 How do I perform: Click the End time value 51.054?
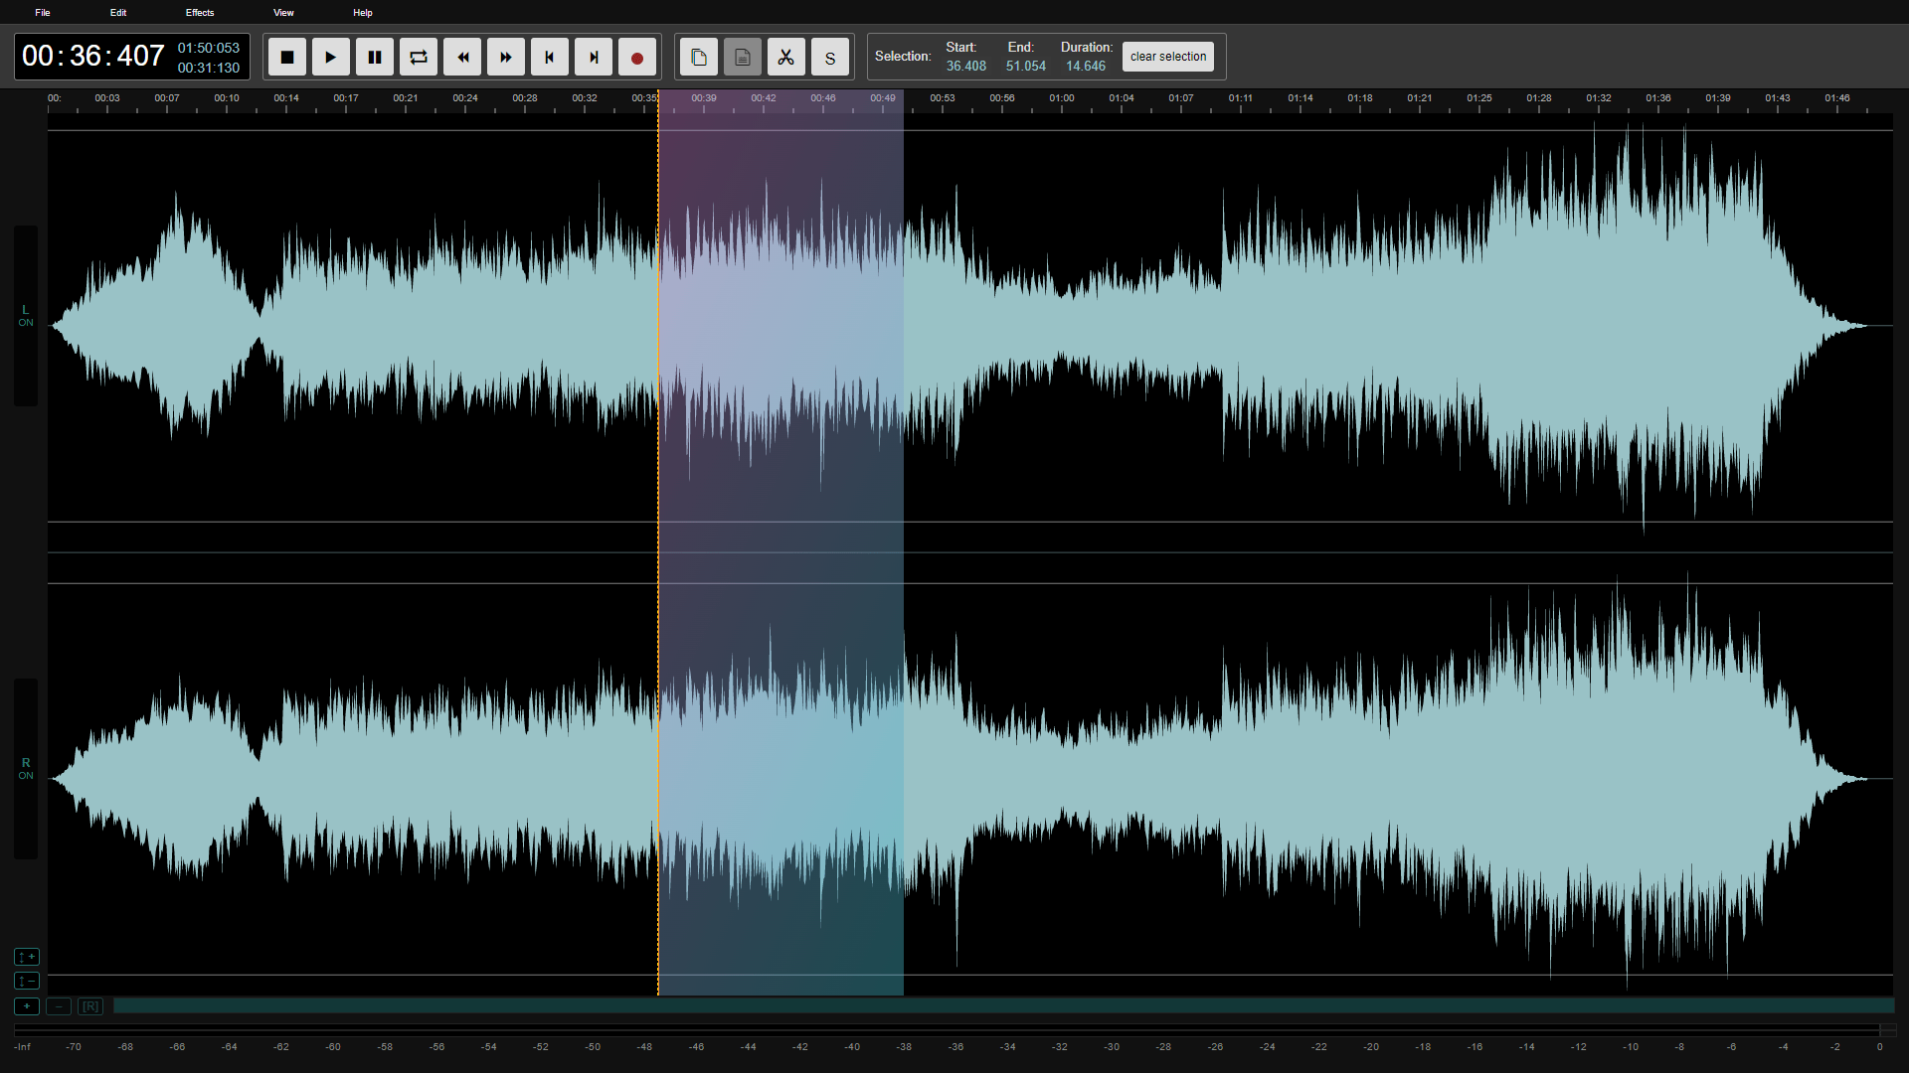(x=1024, y=66)
